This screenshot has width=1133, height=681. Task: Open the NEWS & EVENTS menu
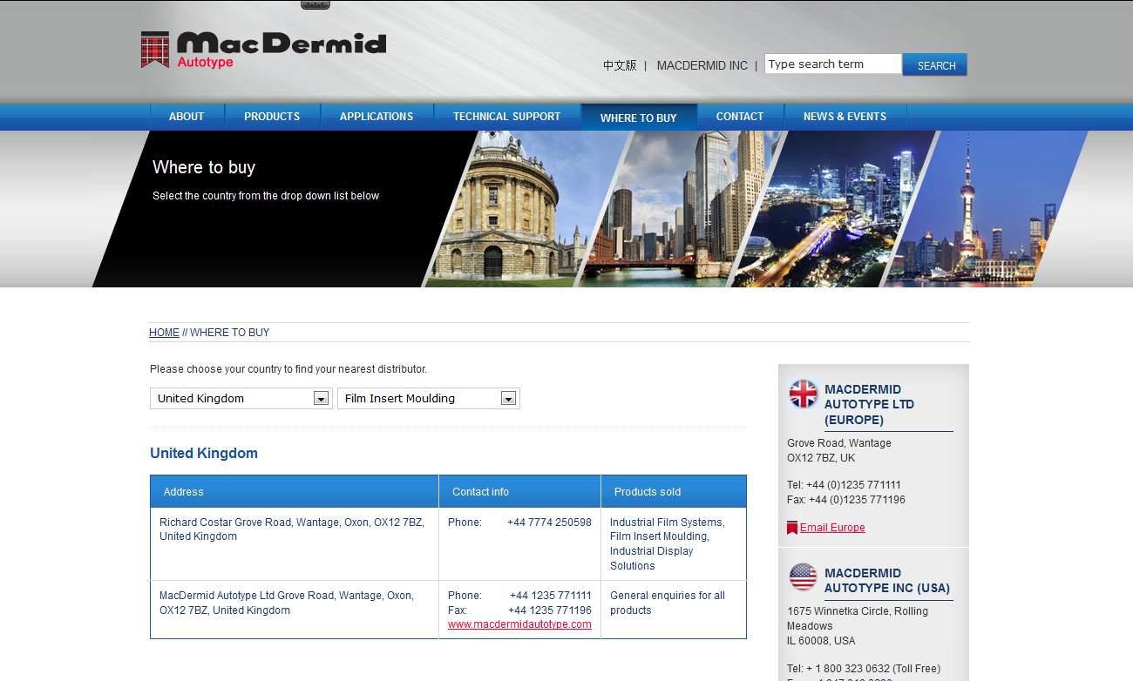[845, 117]
